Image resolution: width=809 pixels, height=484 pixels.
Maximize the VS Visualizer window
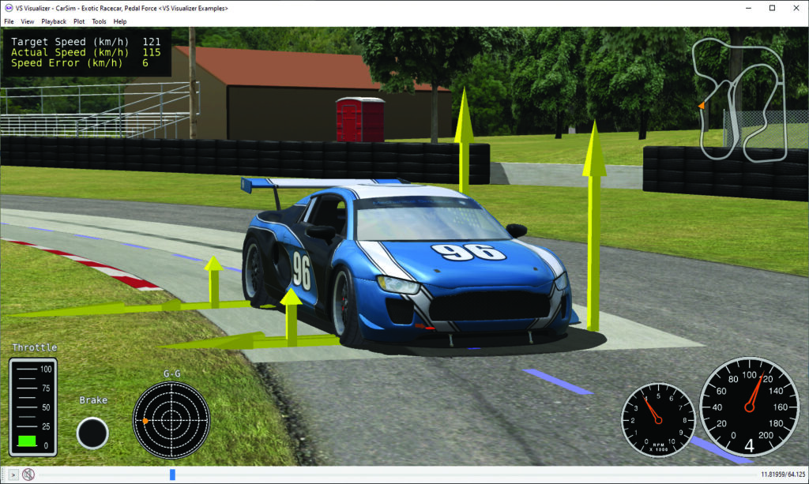(x=772, y=7)
